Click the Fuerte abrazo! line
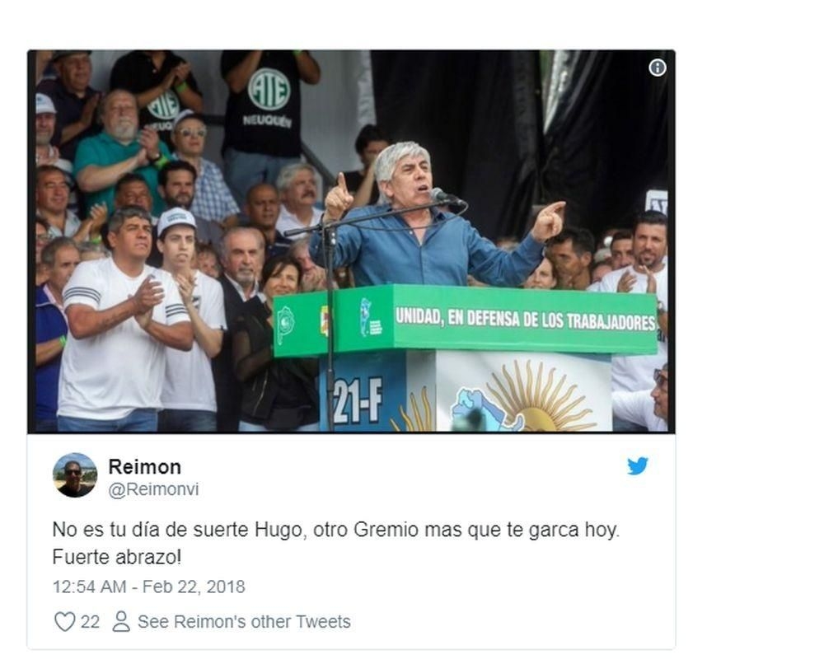 point(117,557)
